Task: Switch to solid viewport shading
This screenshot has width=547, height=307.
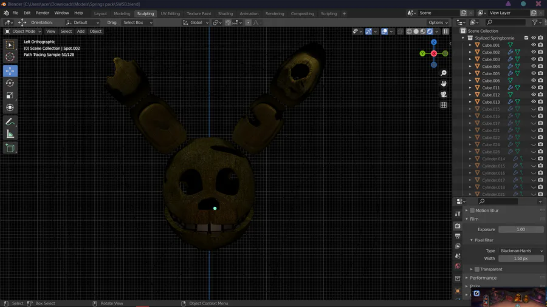Action: [x=416, y=32]
